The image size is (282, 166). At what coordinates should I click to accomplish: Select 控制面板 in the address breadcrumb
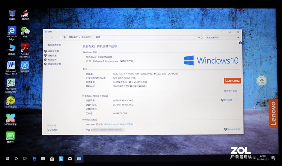[x=73, y=37]
